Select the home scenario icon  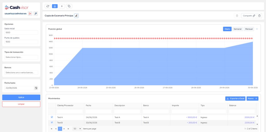[x=55, y=6]
